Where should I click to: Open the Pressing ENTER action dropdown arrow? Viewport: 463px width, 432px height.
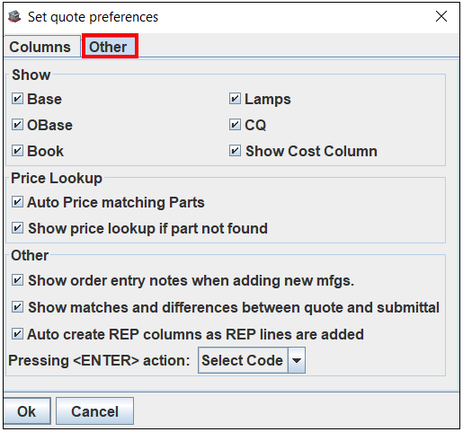[x=297, y=360]
